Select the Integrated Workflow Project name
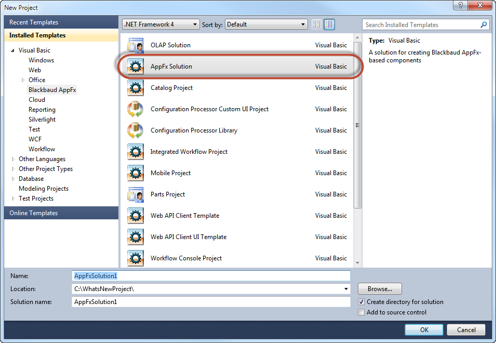The width and height of the screenshot is (496, 343). click(x=189, y=152)
